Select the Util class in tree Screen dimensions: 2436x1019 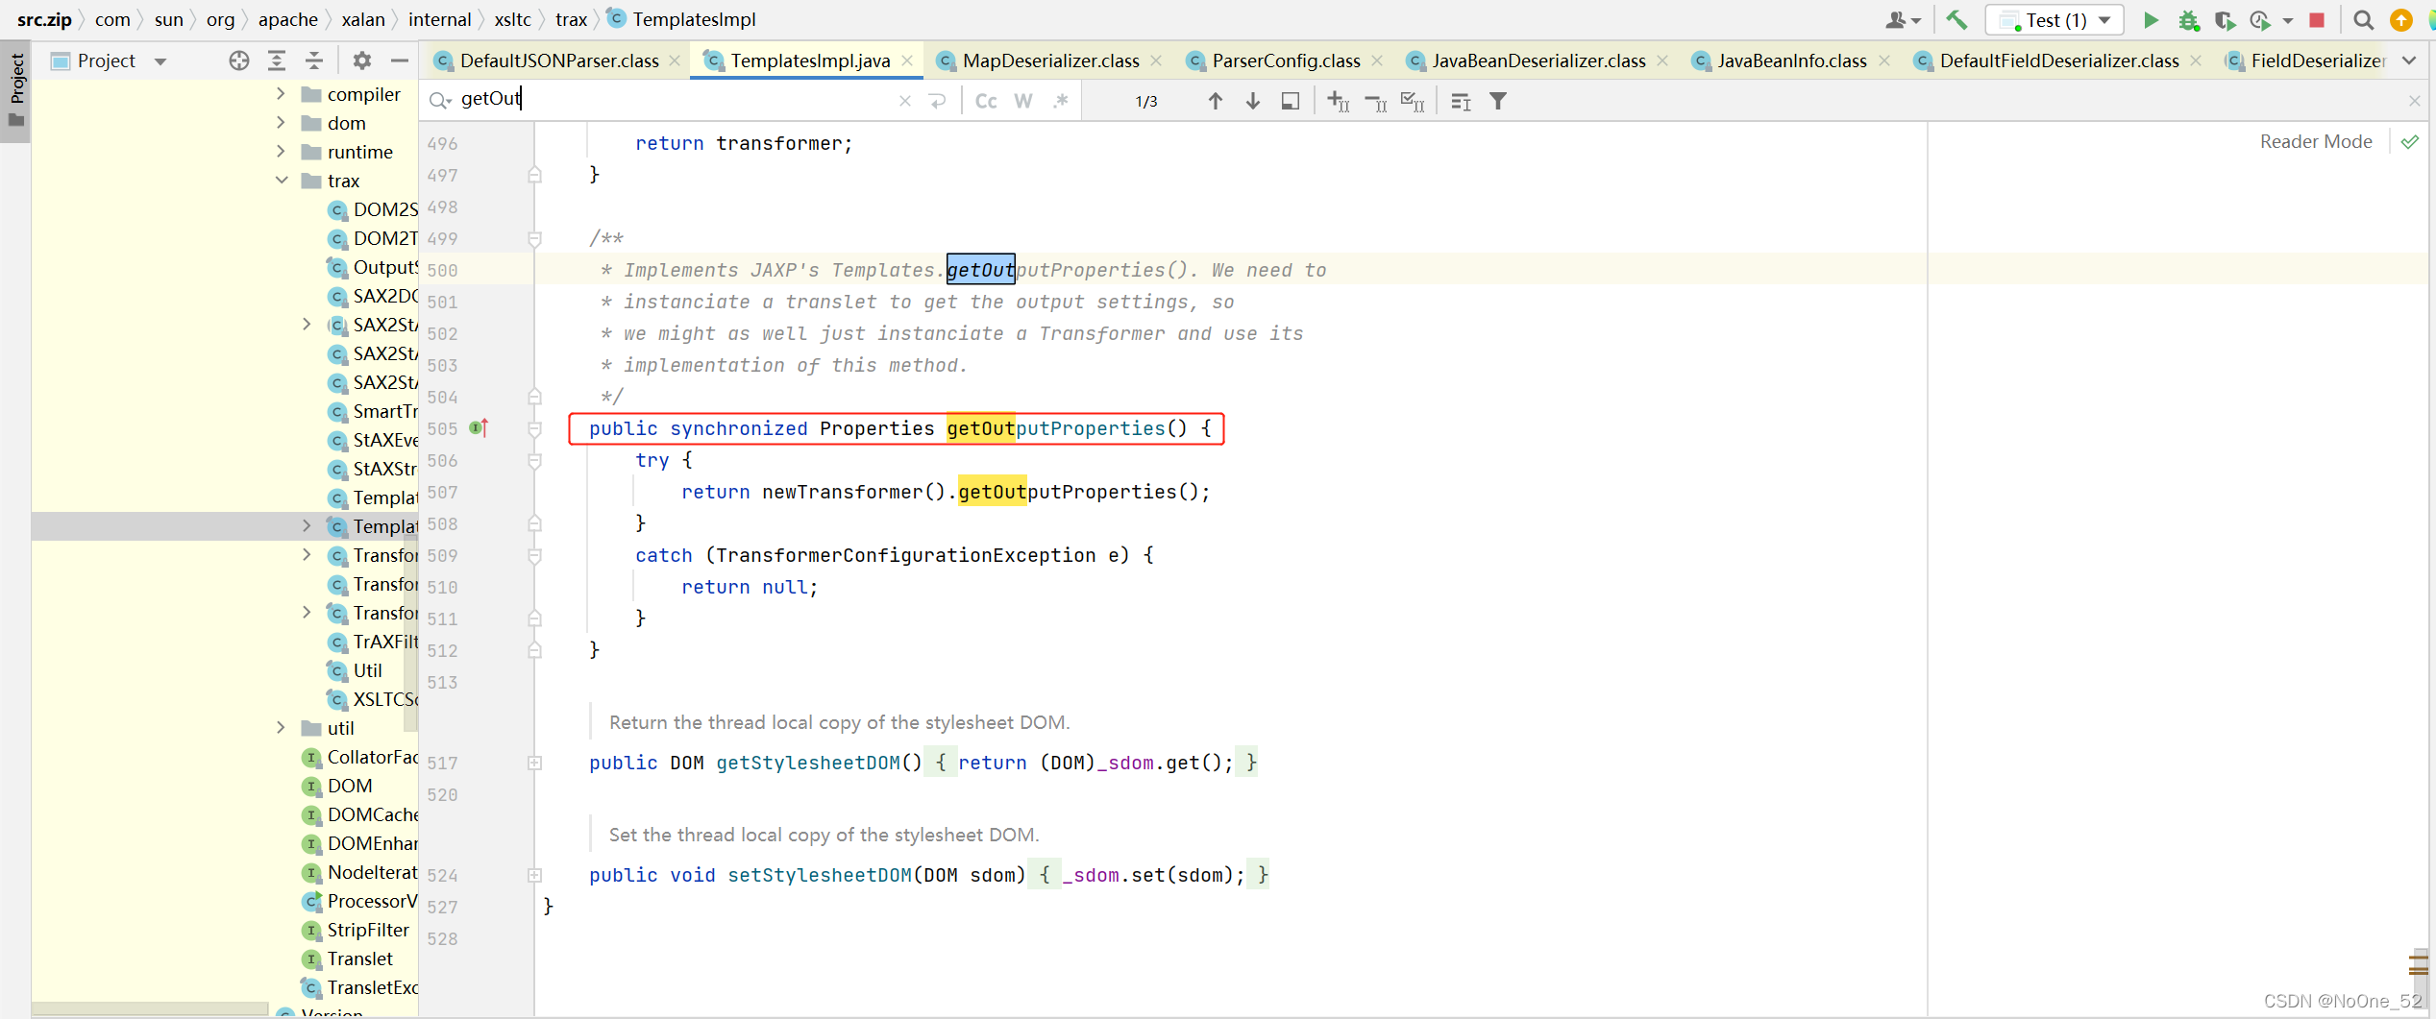click(x=355, y=670)
